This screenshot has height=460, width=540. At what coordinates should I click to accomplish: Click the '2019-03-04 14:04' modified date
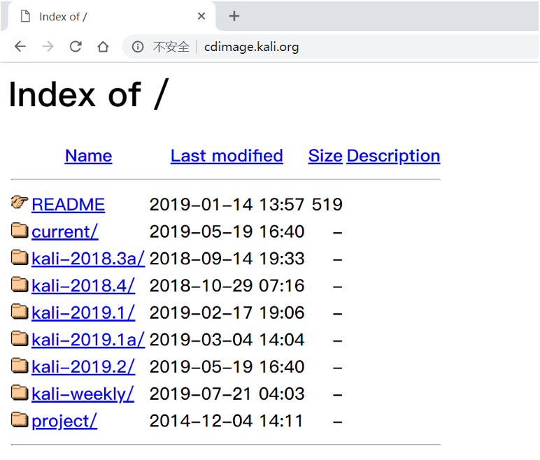tap(227, 340)
